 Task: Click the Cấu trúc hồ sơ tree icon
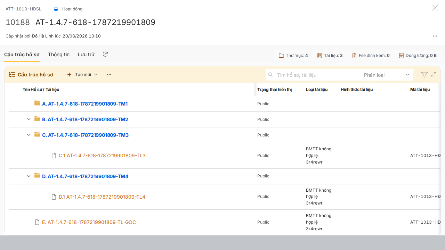(x=12, y=75)
